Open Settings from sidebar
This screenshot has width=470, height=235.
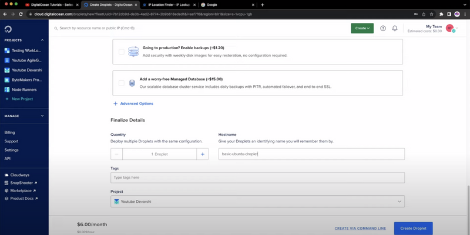click(x=11, y=150)
